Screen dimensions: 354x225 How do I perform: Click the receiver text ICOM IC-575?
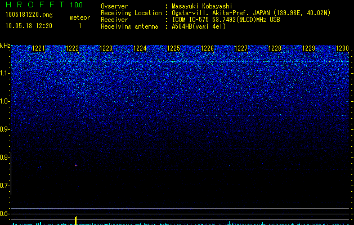[191, 20]
